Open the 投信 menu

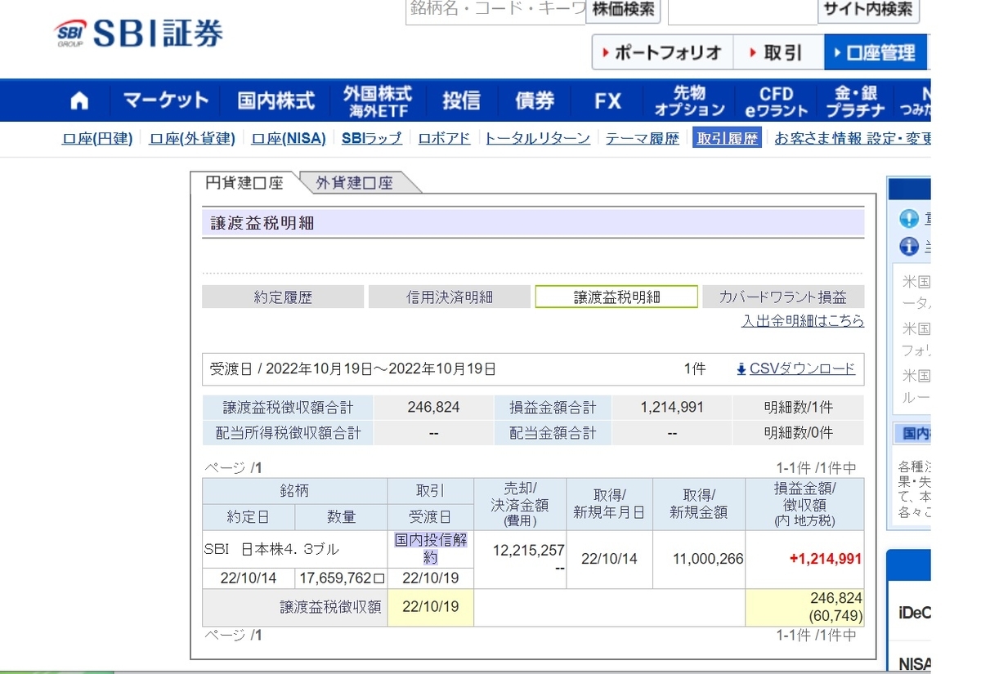click(x=461, y=100)
